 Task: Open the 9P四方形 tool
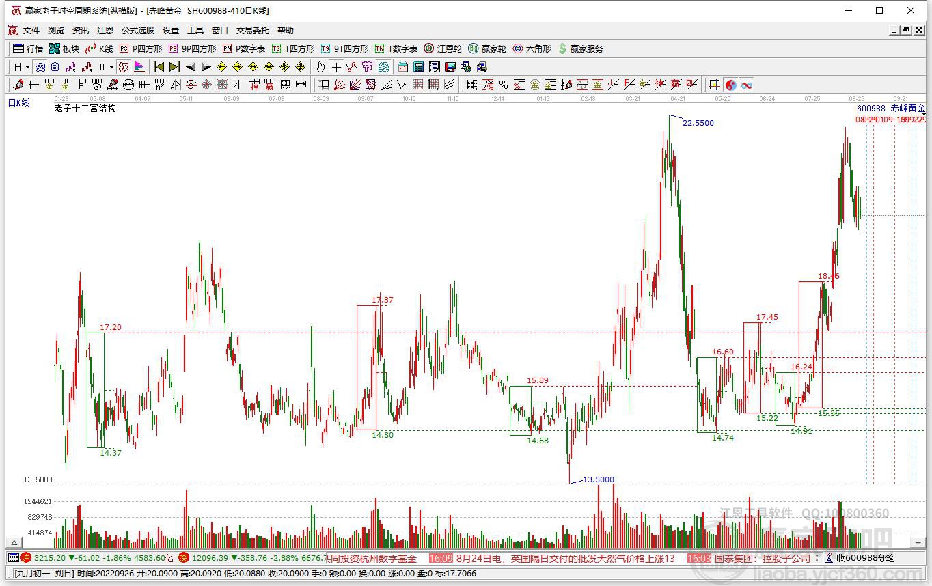coord(192,48)
